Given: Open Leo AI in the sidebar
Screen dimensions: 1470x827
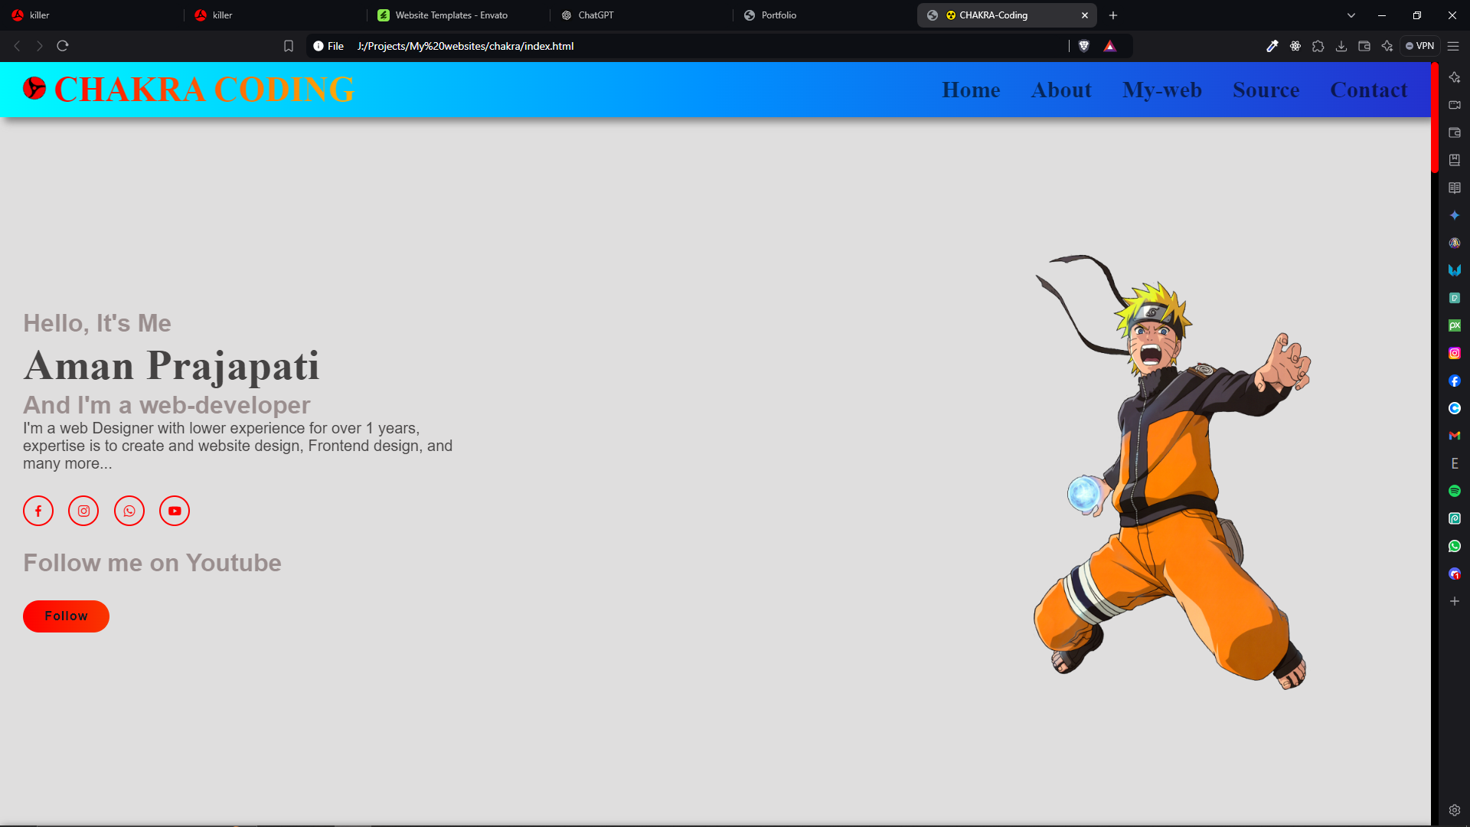Looking at the screenshot, I should [1455, 77].
